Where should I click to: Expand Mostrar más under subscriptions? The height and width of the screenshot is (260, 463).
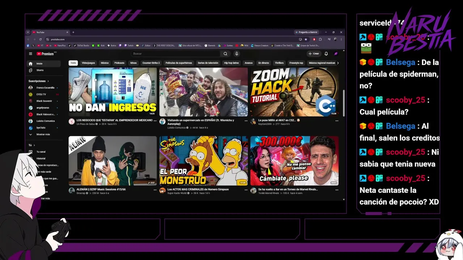tap(44, 134)
